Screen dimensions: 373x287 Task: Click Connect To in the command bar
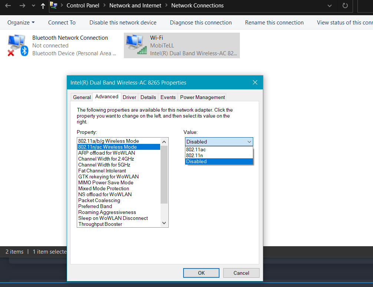pos(62,23)
